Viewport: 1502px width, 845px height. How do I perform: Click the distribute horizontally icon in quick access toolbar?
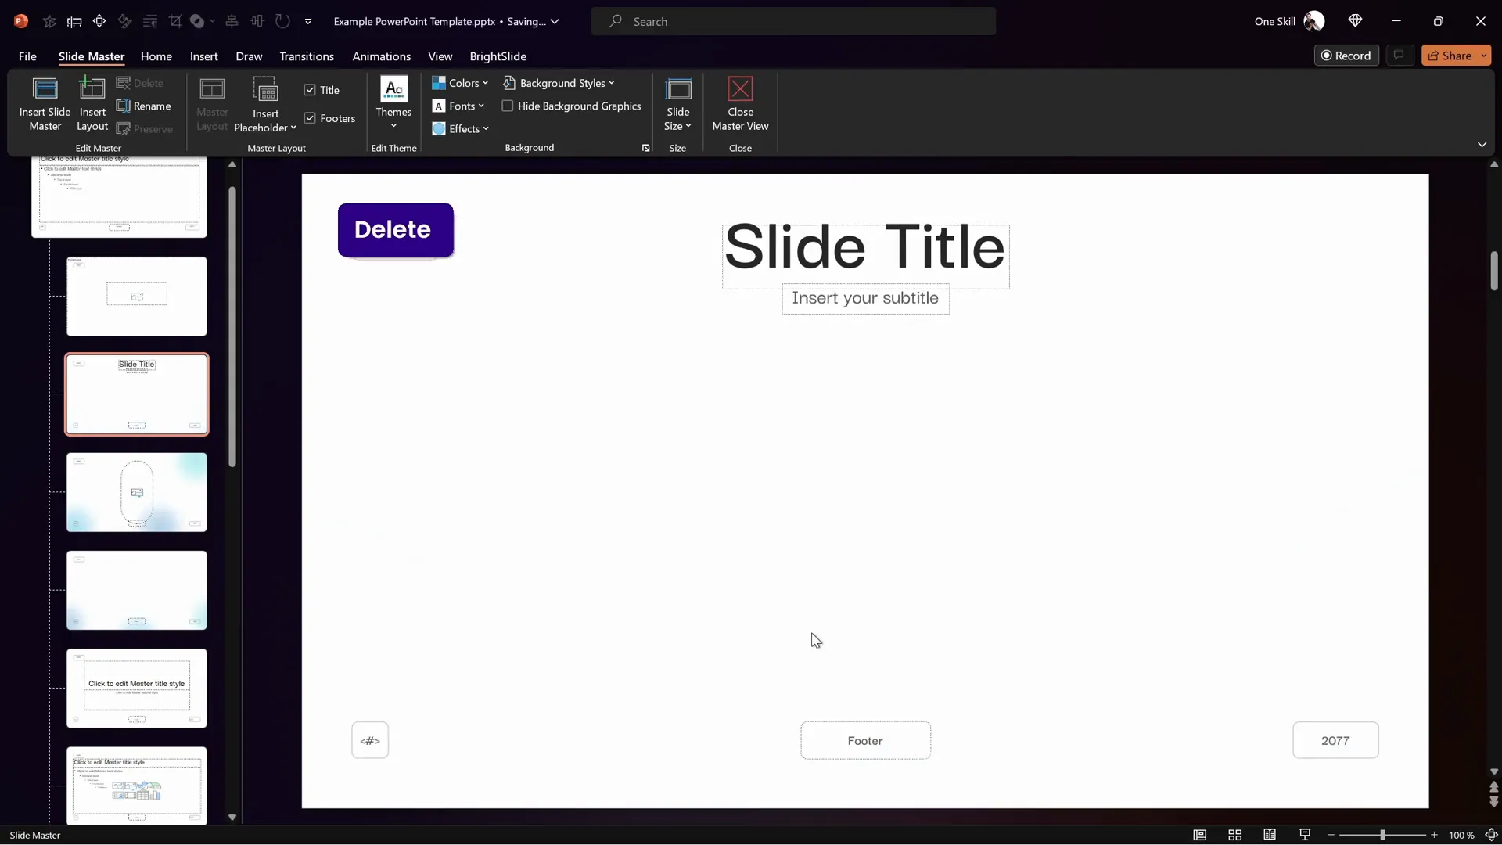pos(257,21)
